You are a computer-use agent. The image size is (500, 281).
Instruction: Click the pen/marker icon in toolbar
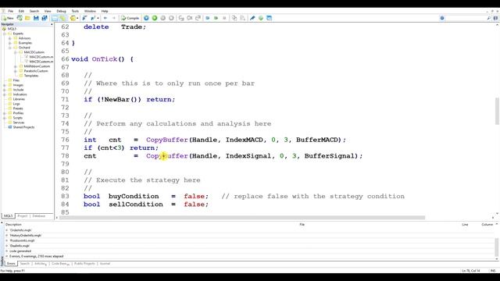[x=252, y=18]
